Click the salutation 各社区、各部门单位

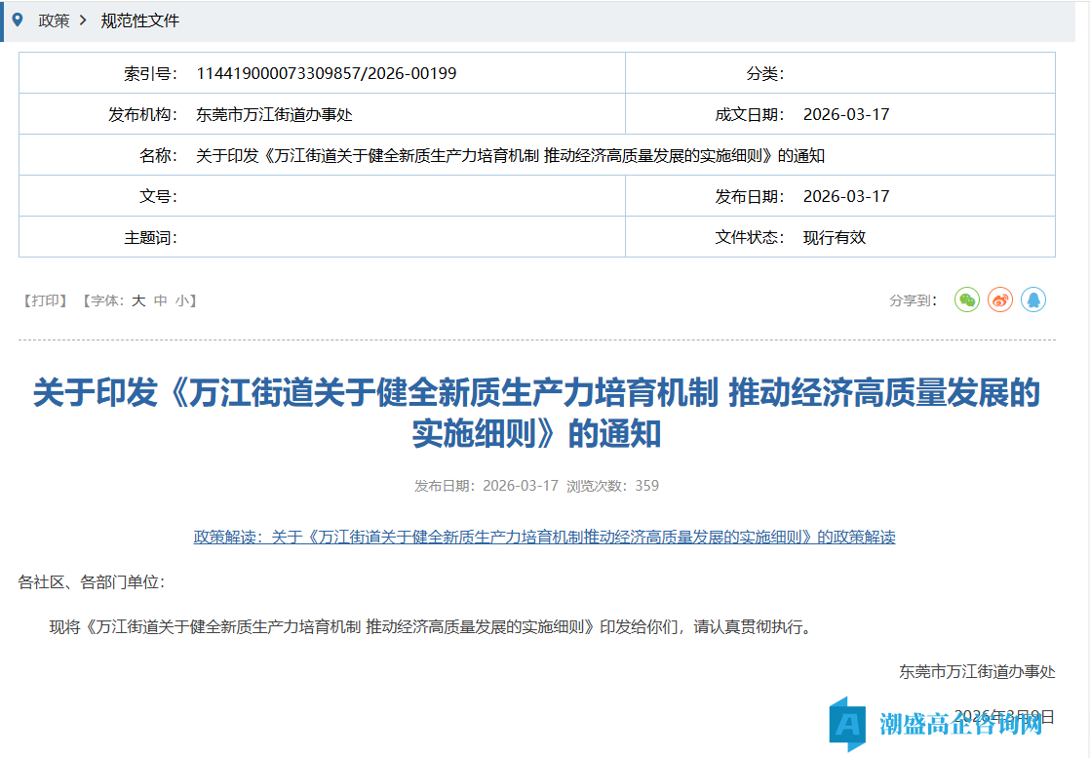(x=91, y=582)
